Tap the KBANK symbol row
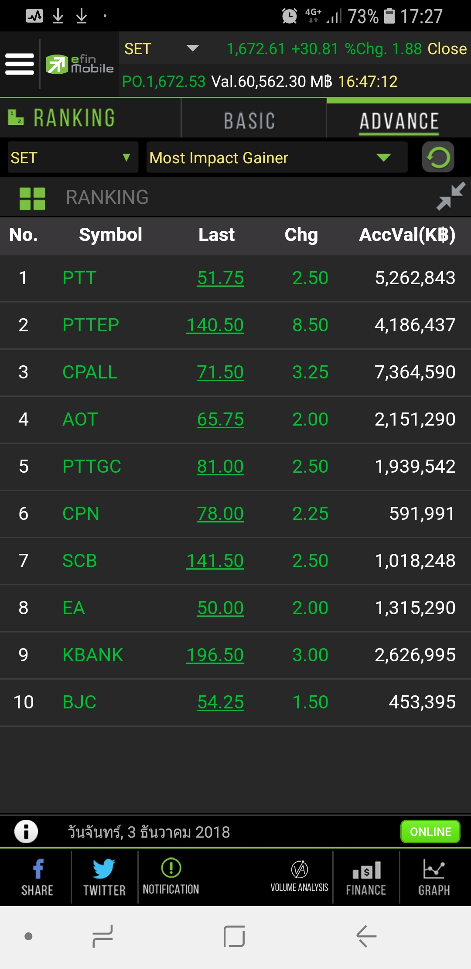Image resolution: width=471 pixels, height=969 pixels. pyautogui.click(x=93, y=655)
